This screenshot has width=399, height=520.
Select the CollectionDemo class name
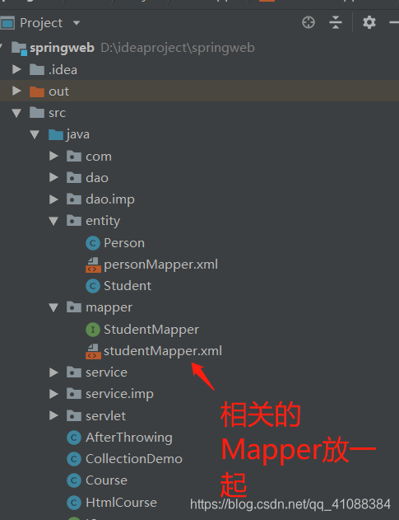[134, 459]
